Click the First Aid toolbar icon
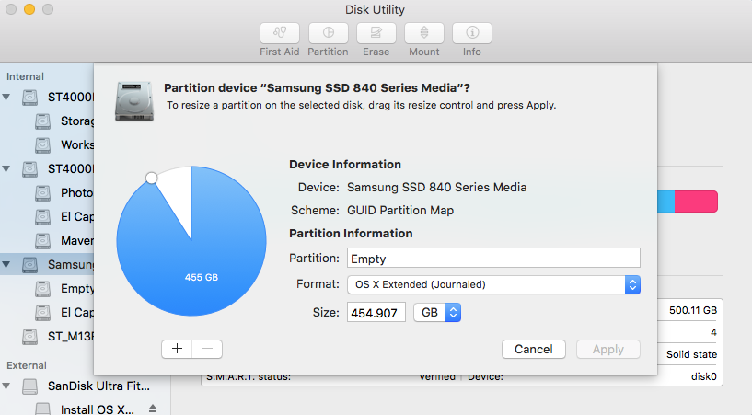 coord(280,33)
